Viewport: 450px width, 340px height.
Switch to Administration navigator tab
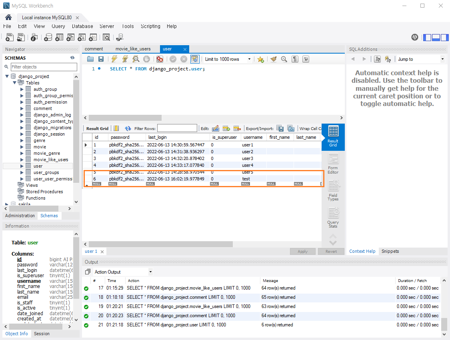[20, 216]
